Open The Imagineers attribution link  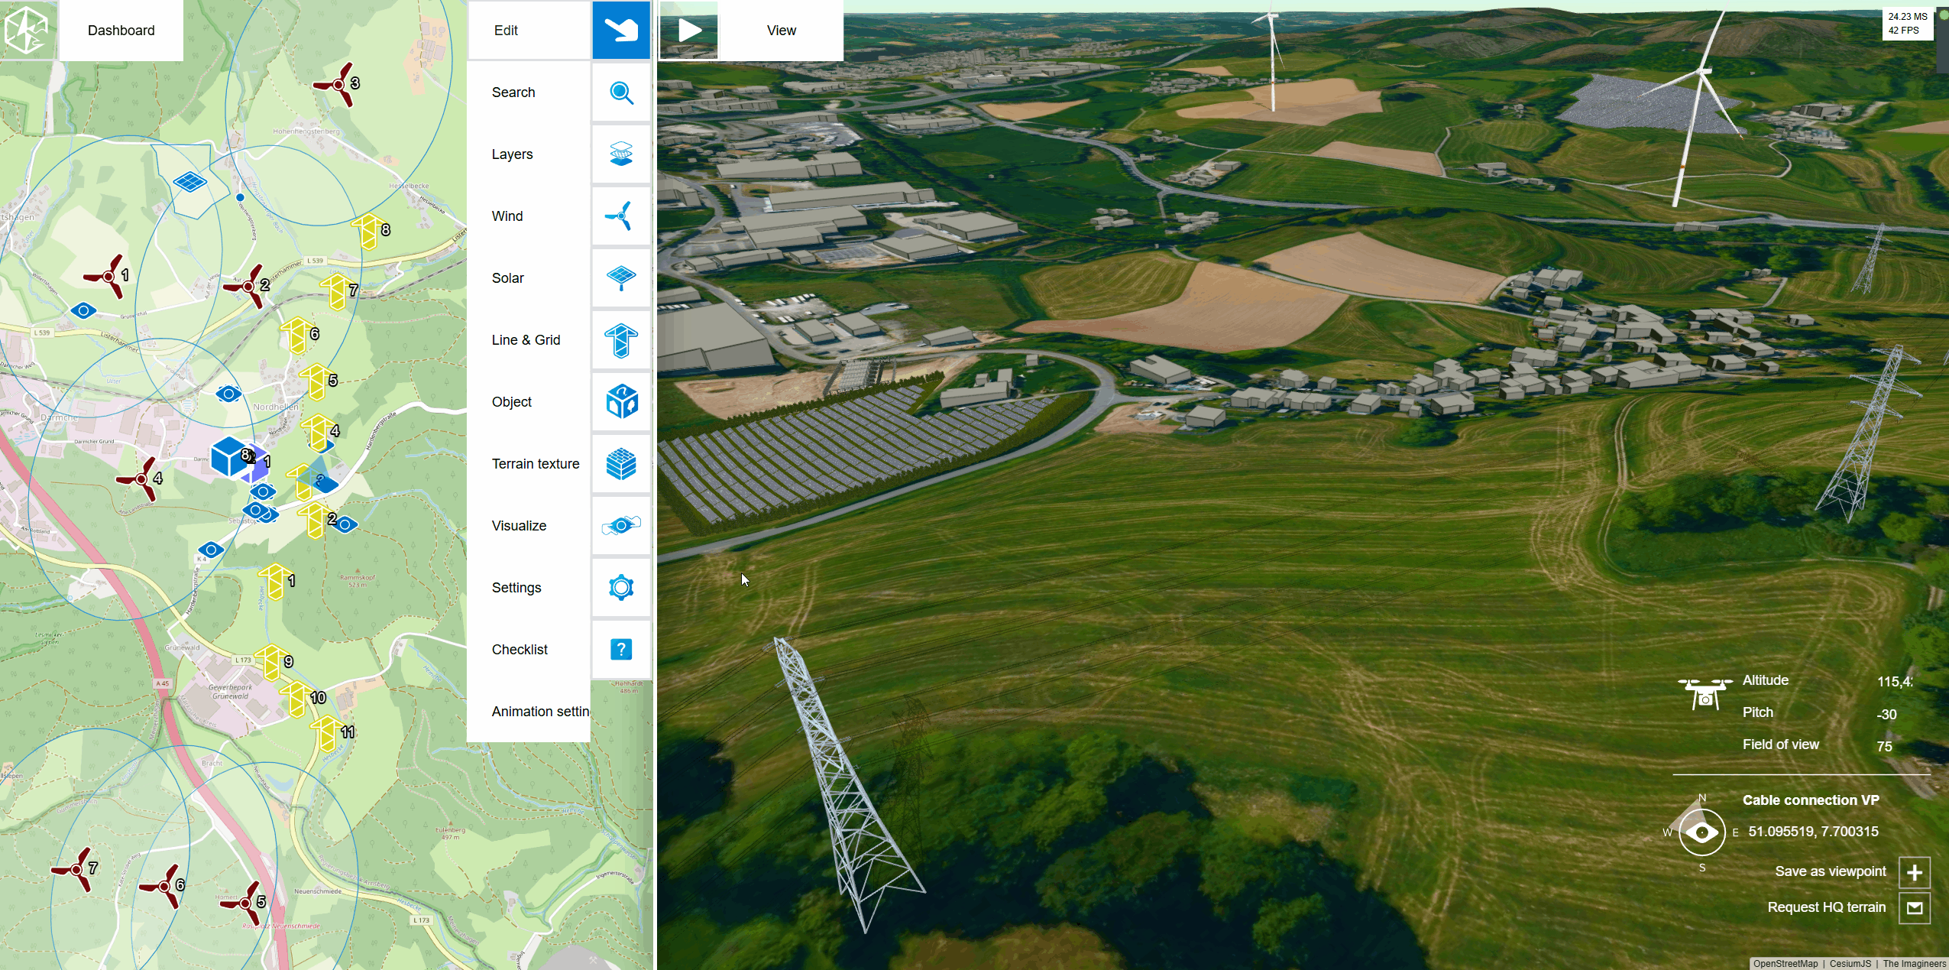(1915, 964)
